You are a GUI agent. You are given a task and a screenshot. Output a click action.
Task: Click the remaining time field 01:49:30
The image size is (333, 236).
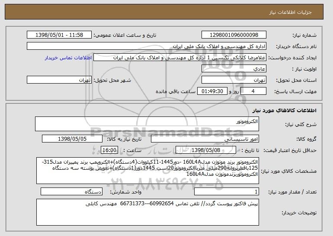point(212,91)
